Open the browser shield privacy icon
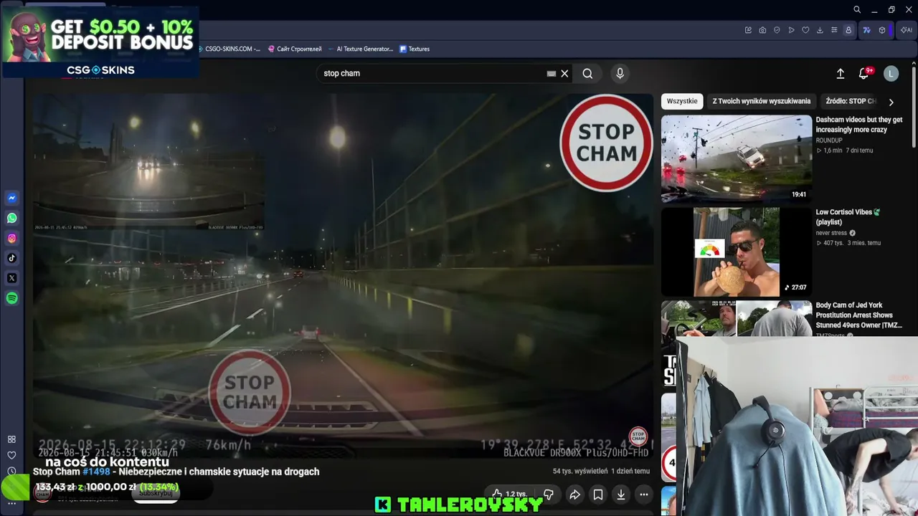The image size is (918, 516). 777,30
